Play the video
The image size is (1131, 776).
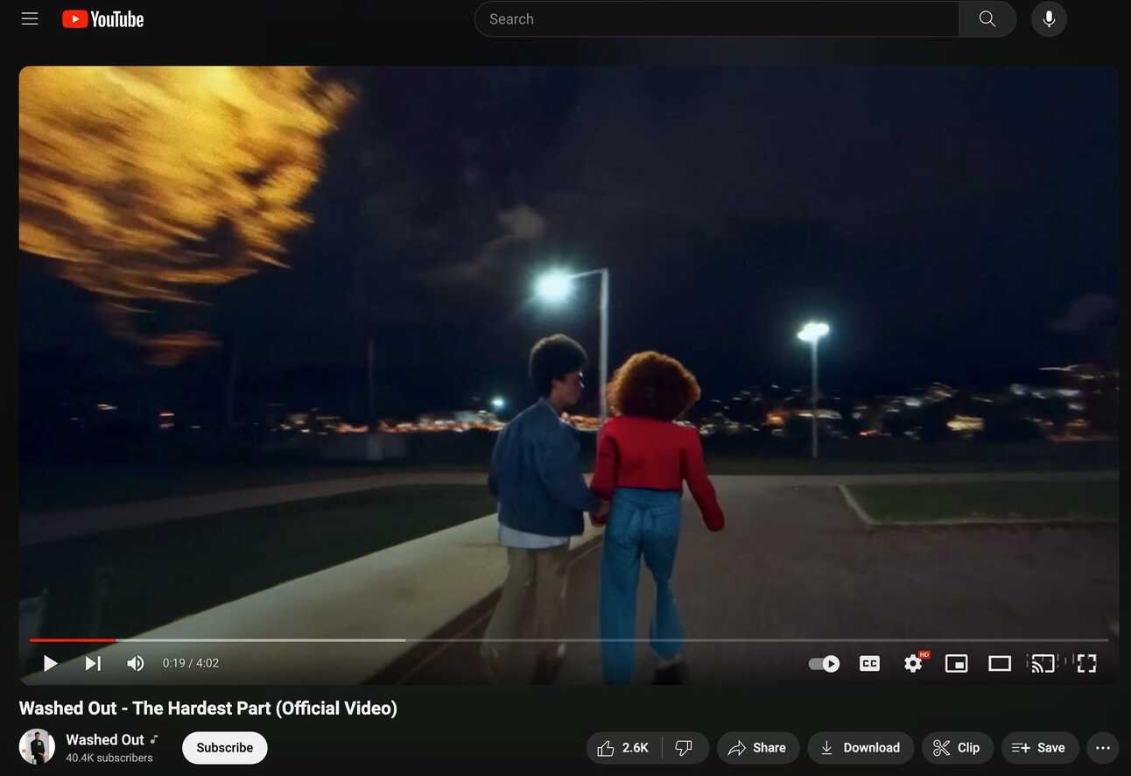tap(50, 664)
